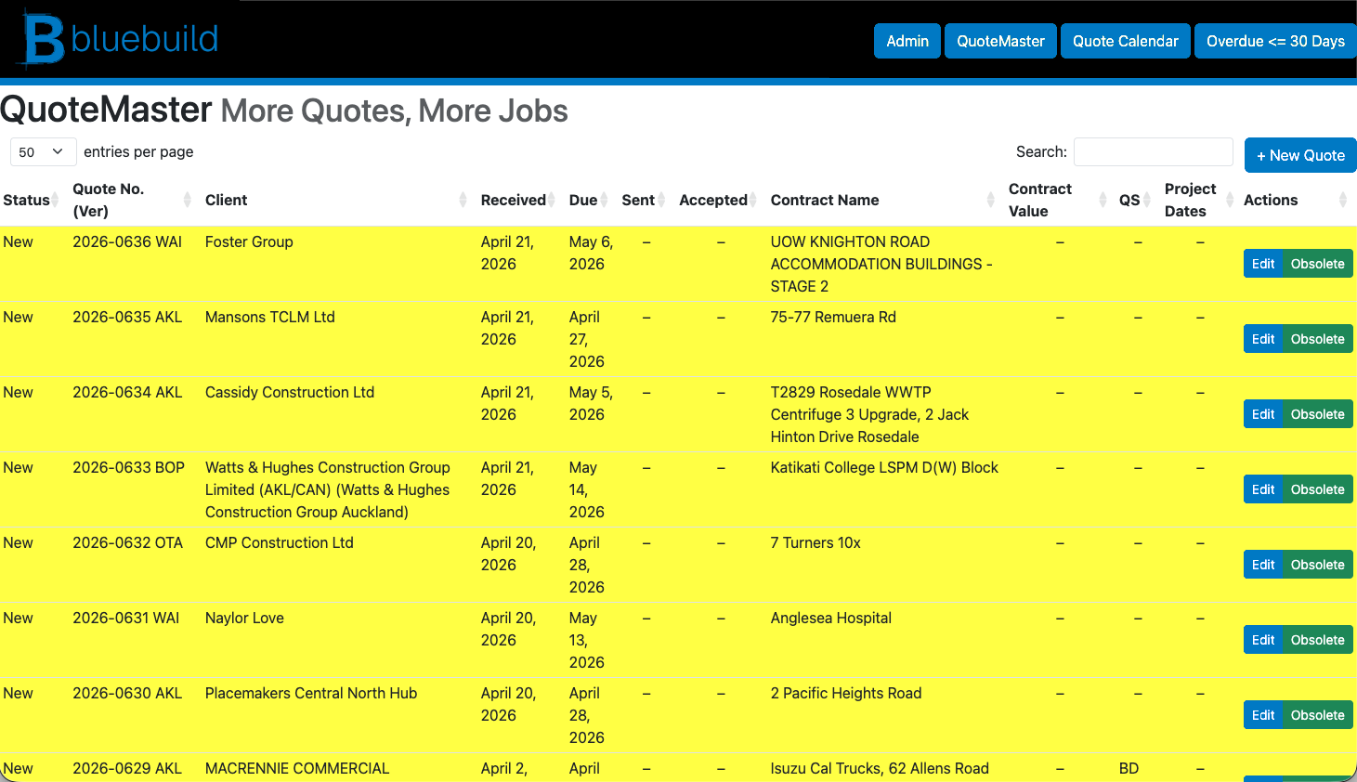Edit quote 2026-0631 WAI
This screenshot has height=782, width=1357.
click(x=1263, y=640)
